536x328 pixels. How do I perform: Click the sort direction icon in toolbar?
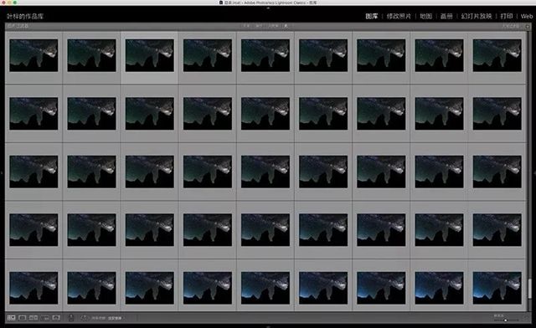[84, 318]
